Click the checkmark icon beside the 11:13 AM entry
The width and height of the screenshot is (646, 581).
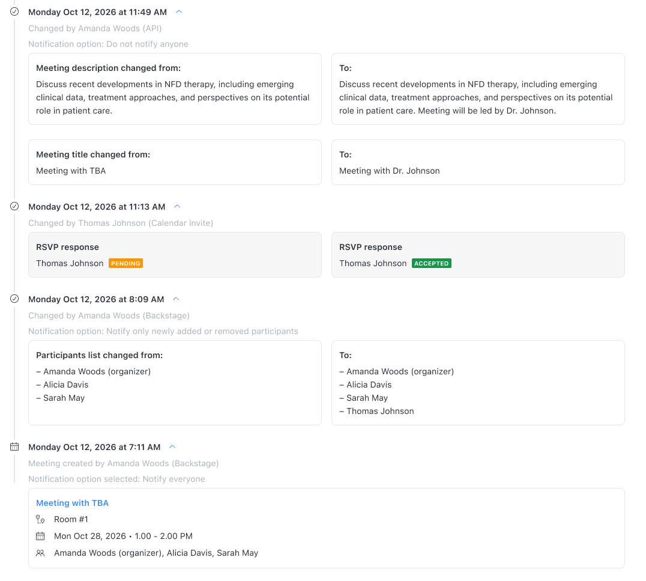[x=14, y=206]
